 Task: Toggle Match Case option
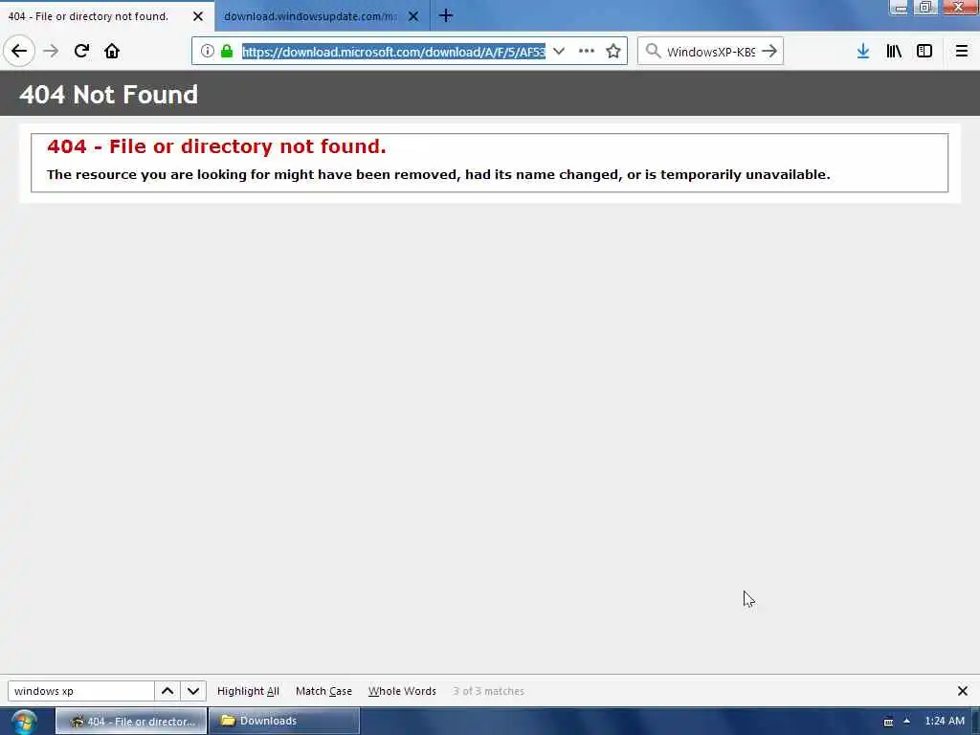coord(323,691)
